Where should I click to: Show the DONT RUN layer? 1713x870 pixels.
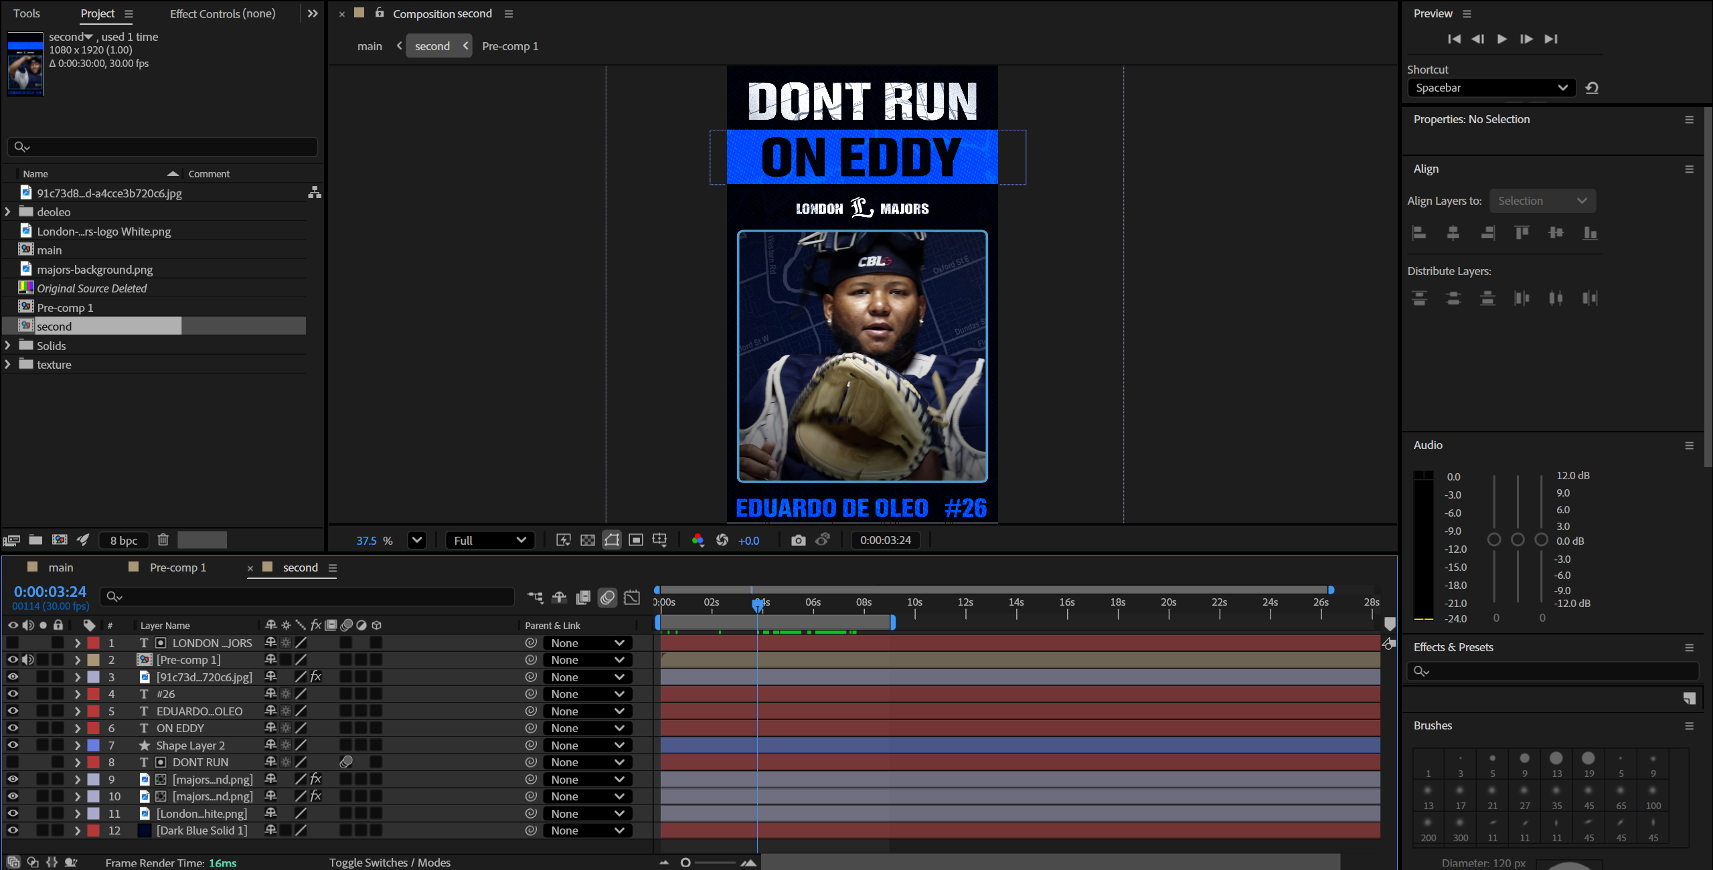pyautogui.click(x=13, y=762)
